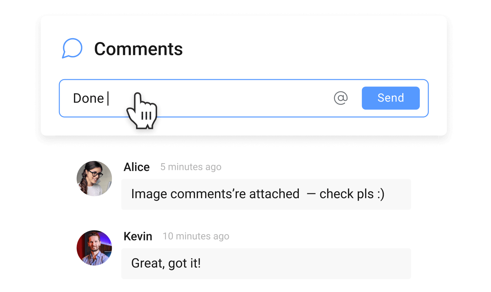This screenshot has width=491, height=292.
Task: Select Kevin's 'Great, got it!' comment
Action: pyautogui.click(x=166, y=263)
